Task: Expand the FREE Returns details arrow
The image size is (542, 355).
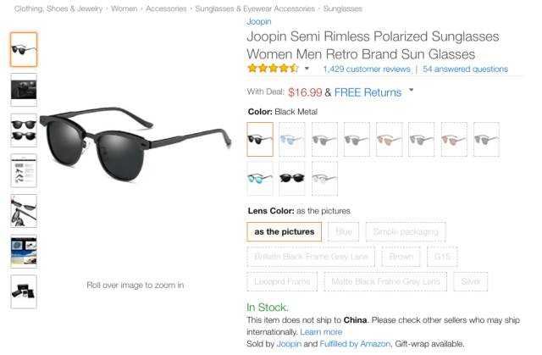Action: click(411, 90)
